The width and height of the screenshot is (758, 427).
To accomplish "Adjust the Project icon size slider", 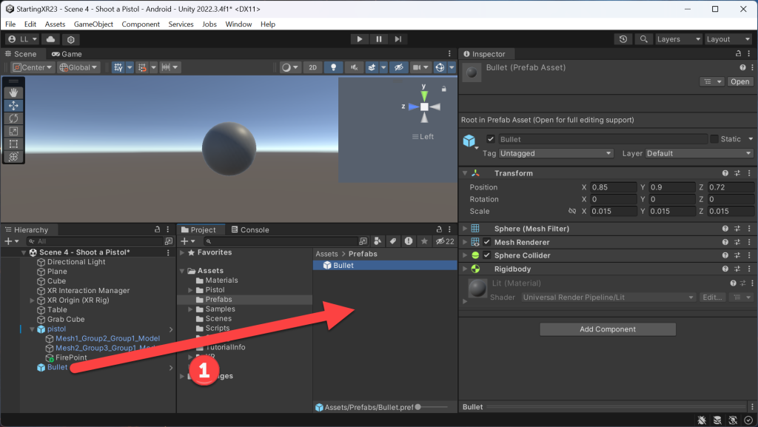I will click(x=417, y=407).
